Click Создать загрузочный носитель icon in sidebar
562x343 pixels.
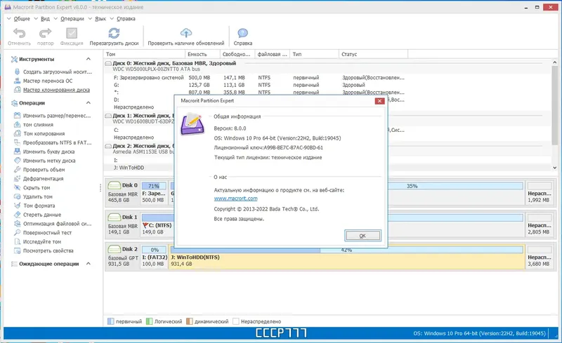(x=17, y=72)
